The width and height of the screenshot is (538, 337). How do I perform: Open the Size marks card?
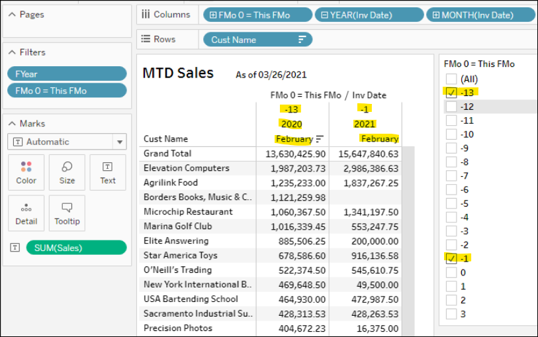[x=67, y=172]
